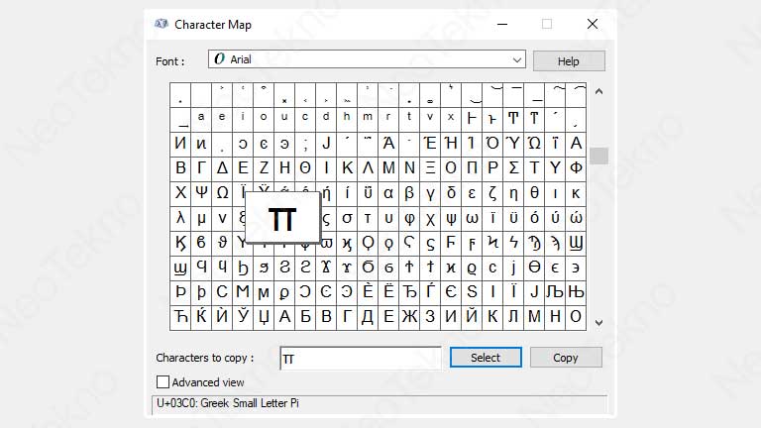Click the Greek capital Theta character
Viewport: 761px width, 428px height.
point(305,167)
